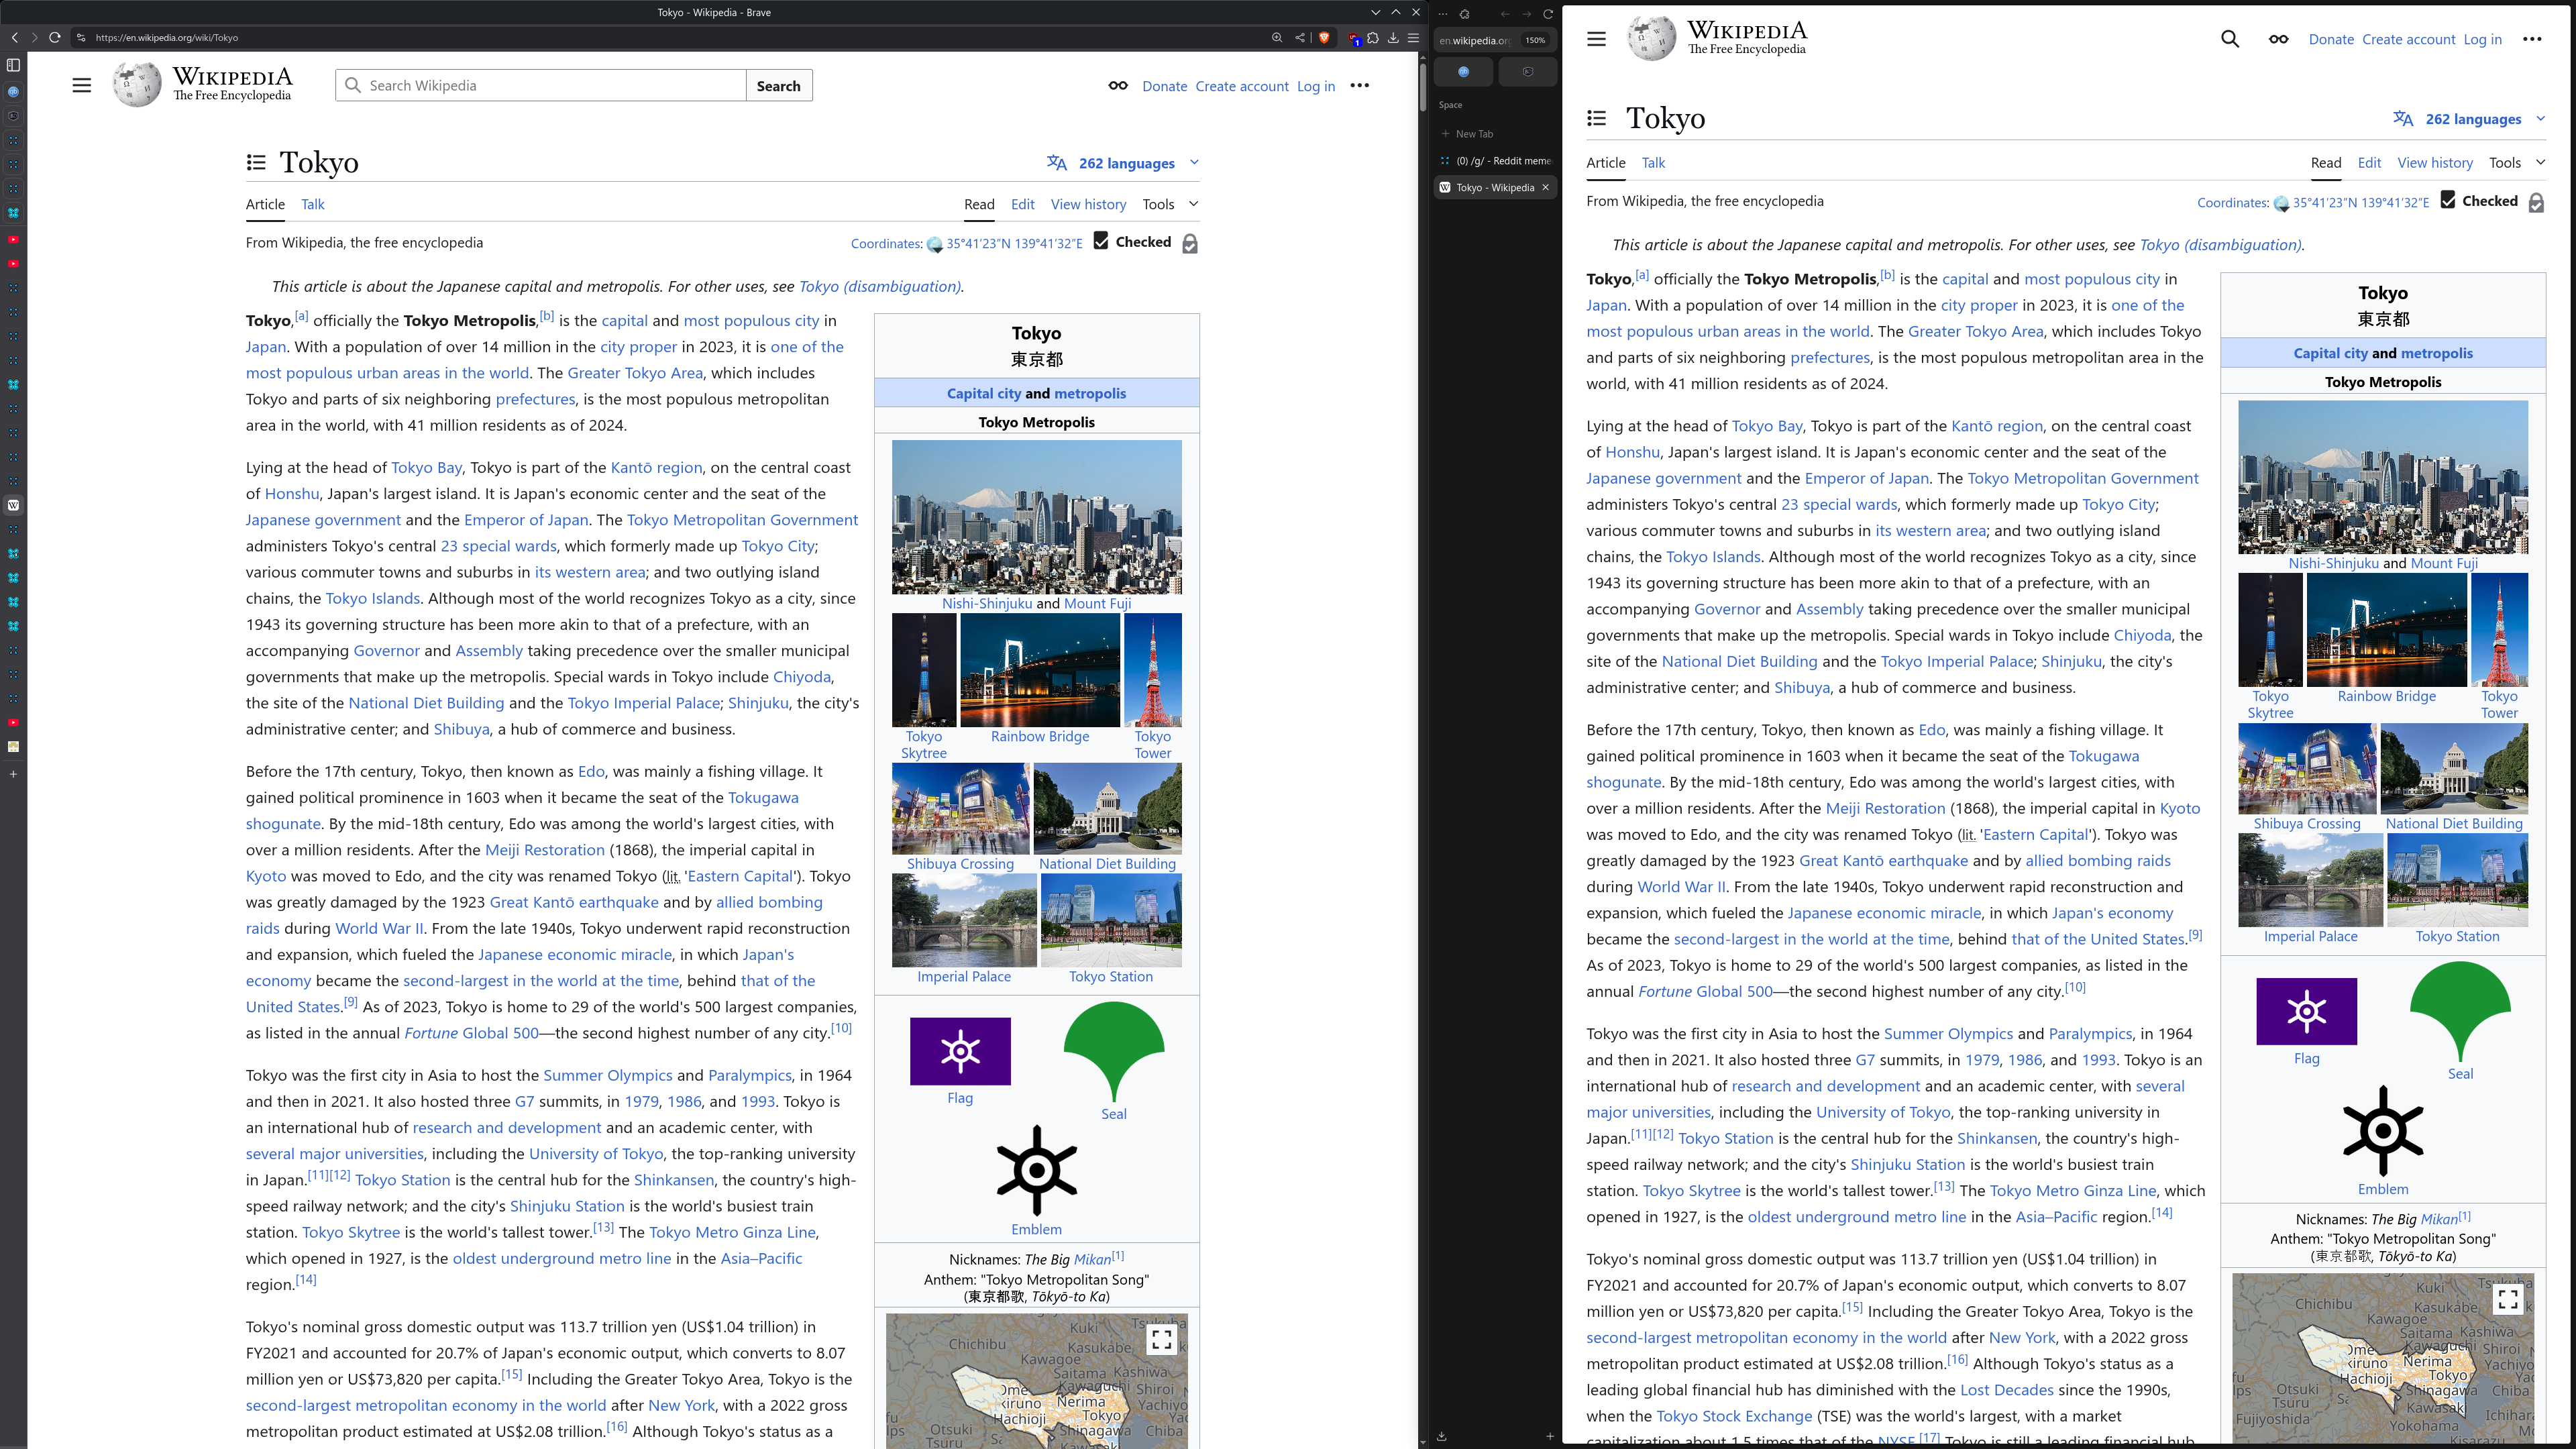Image resolution: width=2576 pixels, height=1449 pixels.
Task: Open the Wikipedia search magnifier in right window
Action: pyautogui.click(x=2230, y=39)
